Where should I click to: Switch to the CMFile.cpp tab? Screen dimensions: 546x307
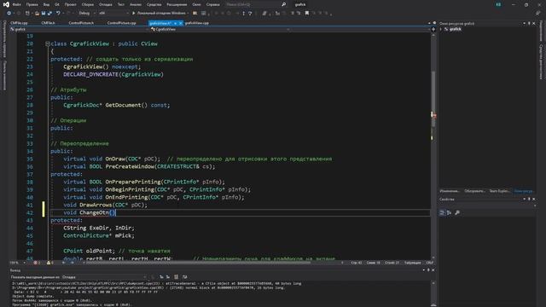tap(19, 23)
